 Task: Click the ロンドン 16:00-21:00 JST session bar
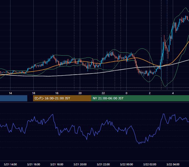62,98
